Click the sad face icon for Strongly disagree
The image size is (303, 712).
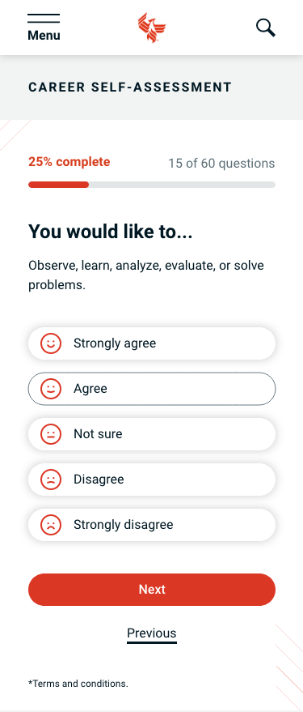coord(51,525)
